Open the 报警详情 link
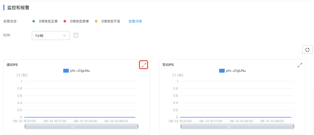314x135 pixels. [x=135, y=21]
